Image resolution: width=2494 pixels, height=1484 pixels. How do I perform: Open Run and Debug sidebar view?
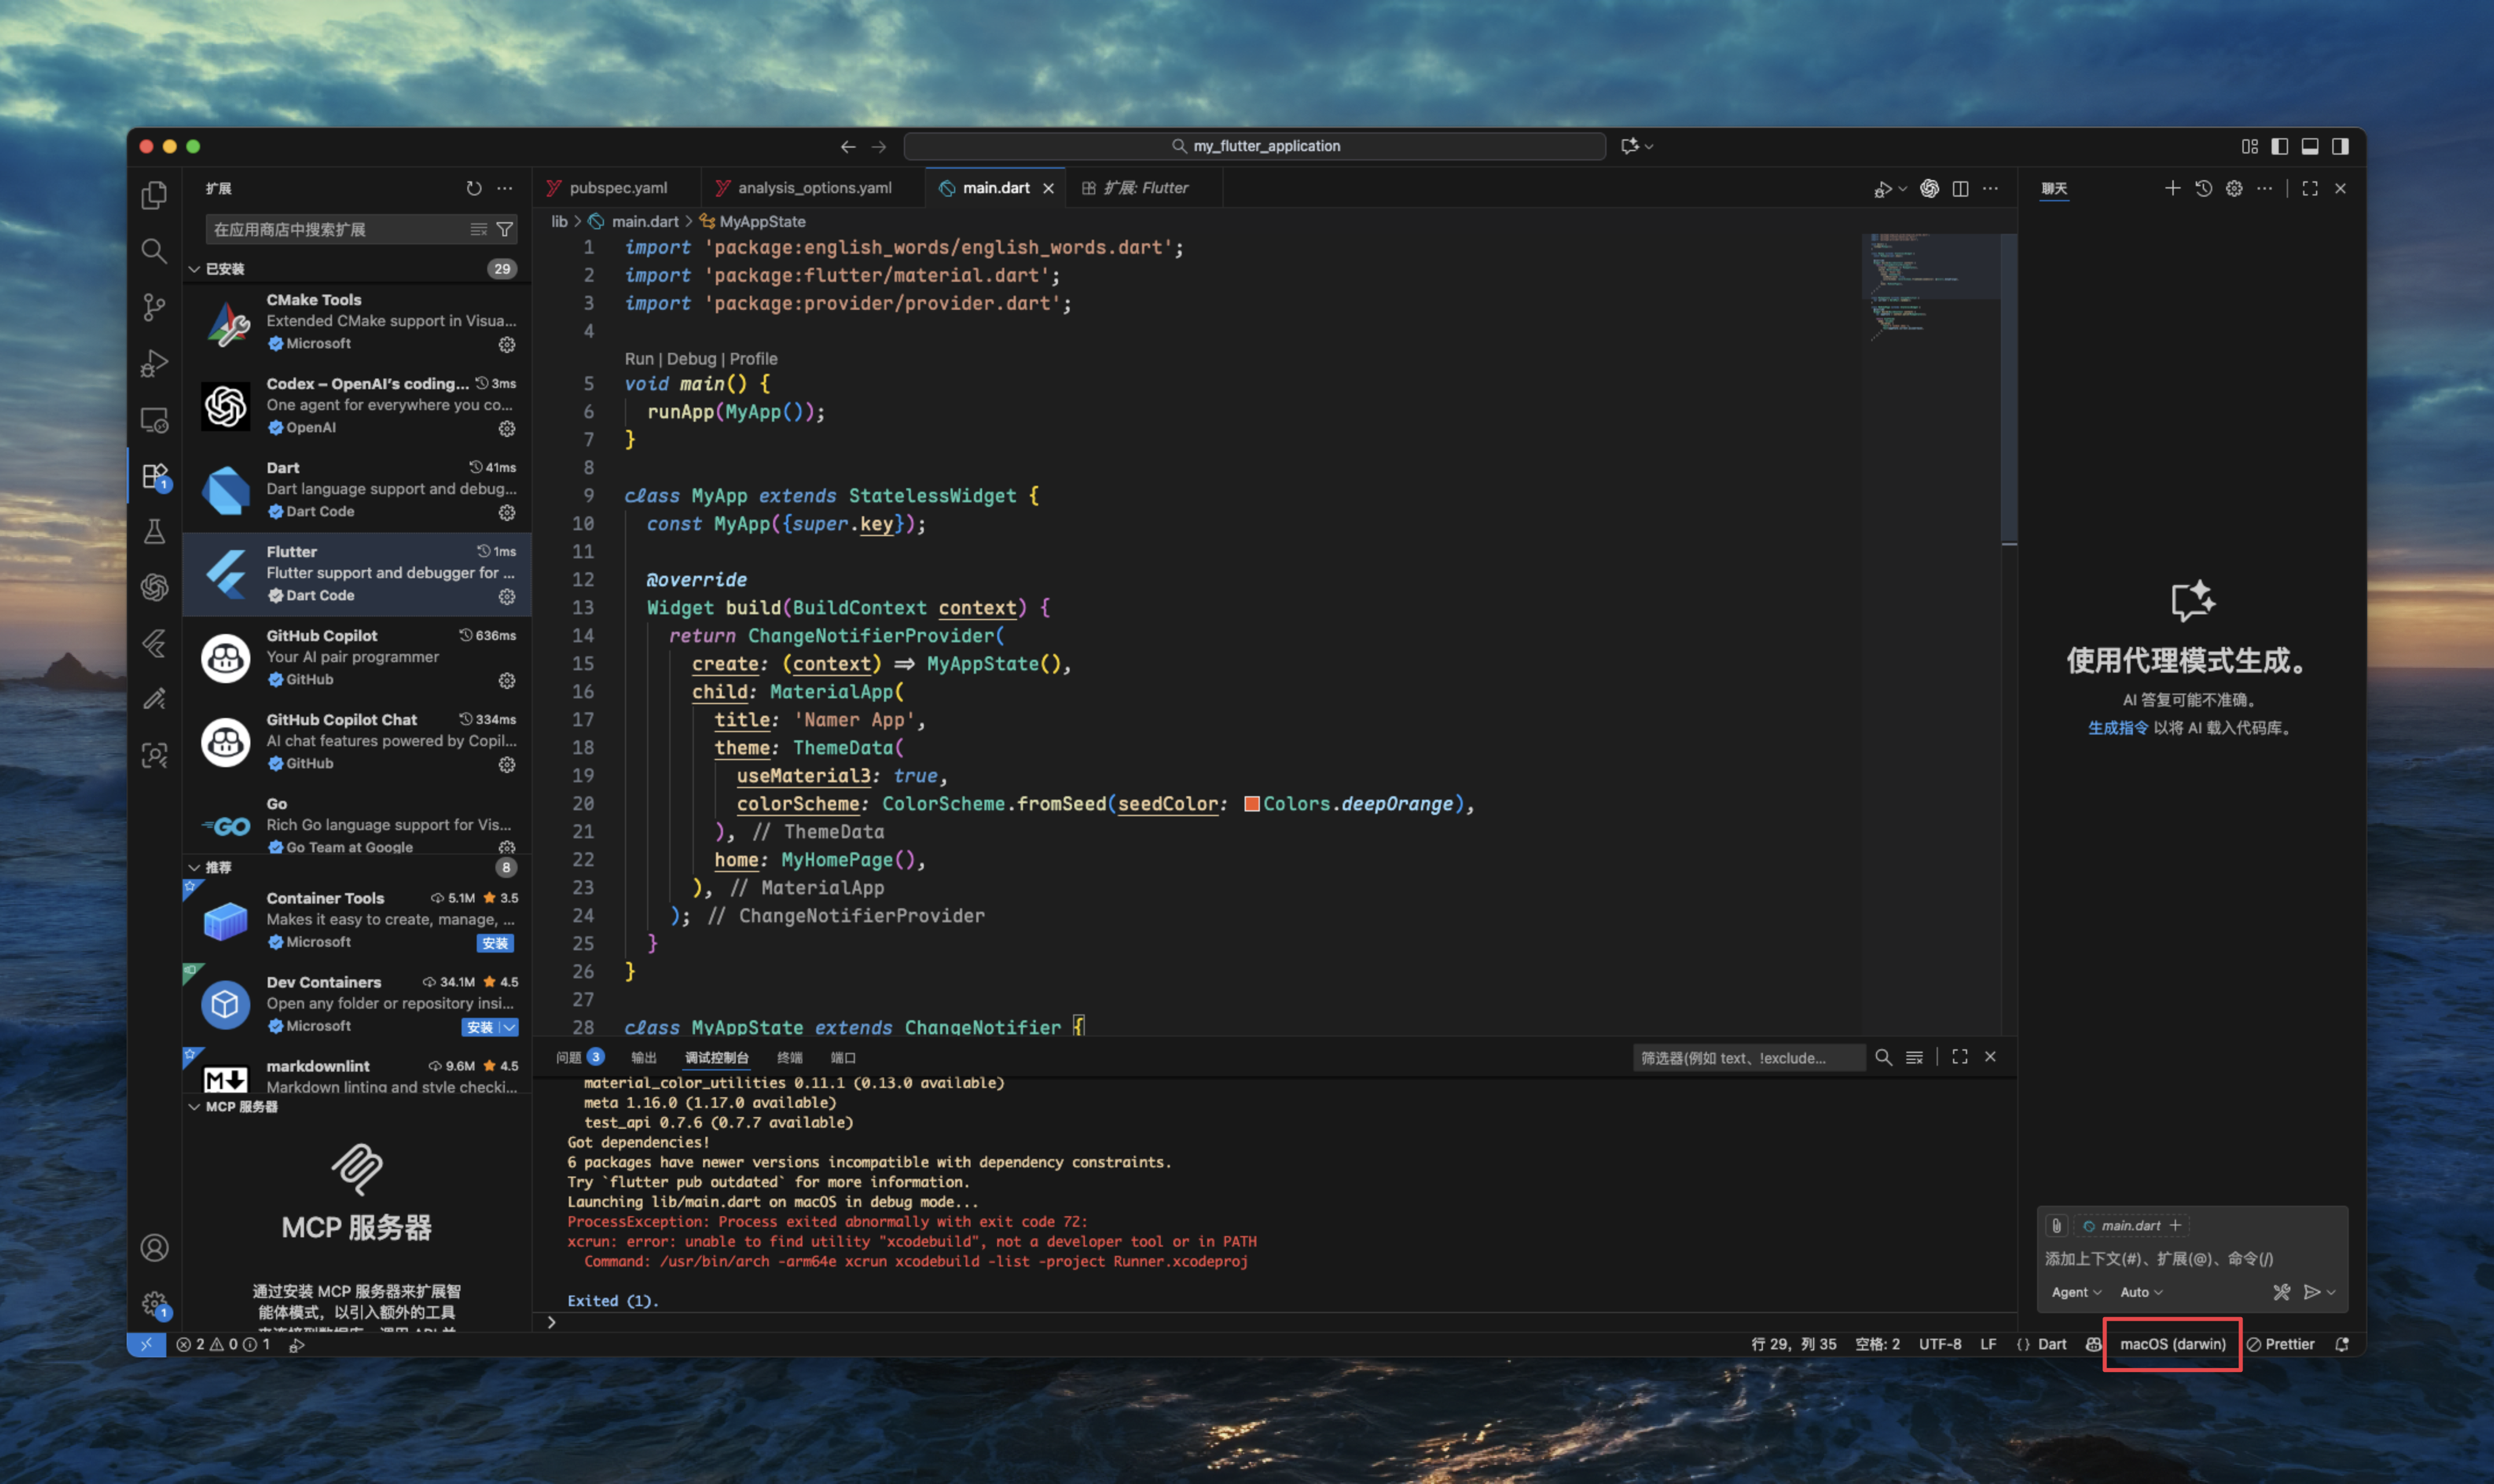tap(154, 363)
